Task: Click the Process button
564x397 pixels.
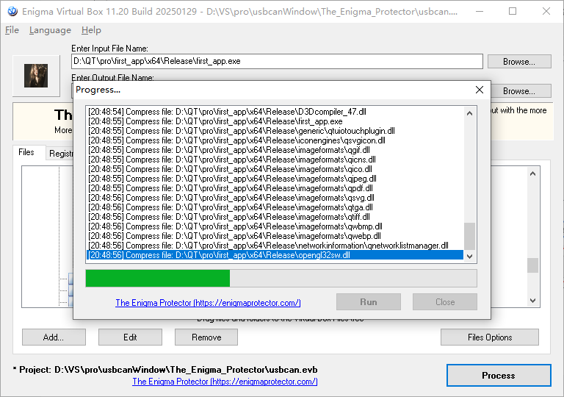Action: tap(499, 376)
